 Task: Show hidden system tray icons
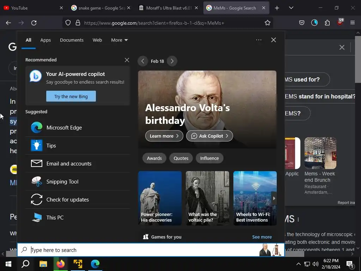point(298,264)
